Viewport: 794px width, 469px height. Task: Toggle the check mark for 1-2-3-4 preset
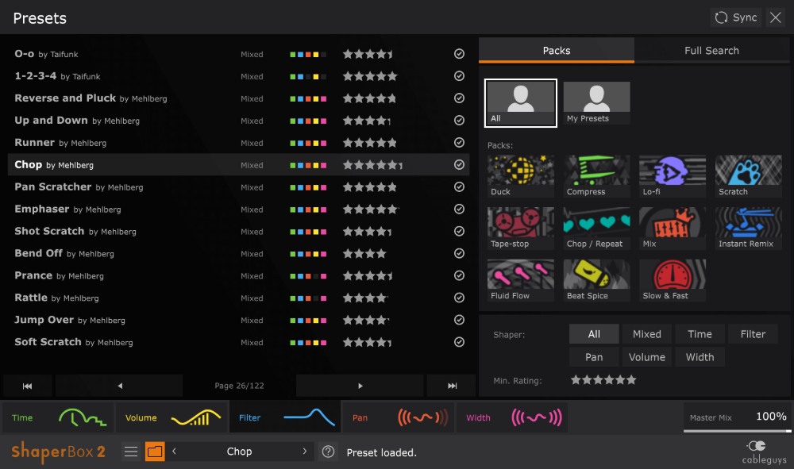click(x=459, y=76)
